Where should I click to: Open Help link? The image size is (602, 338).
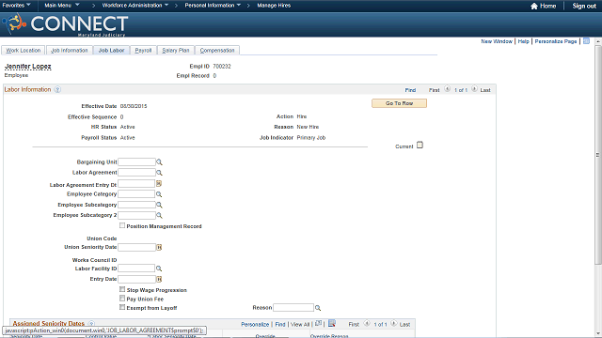click(x=523, y=41)
